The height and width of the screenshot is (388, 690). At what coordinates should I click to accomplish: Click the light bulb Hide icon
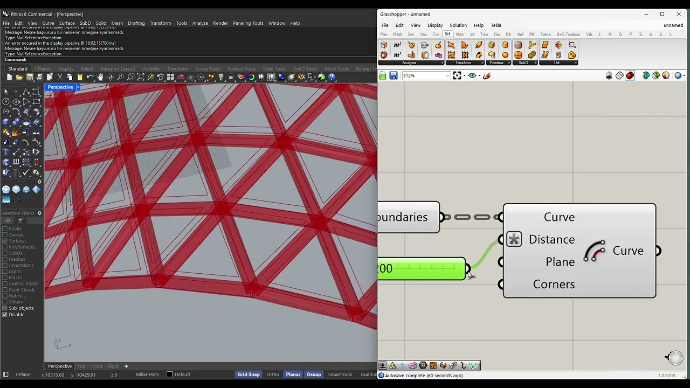pyautogui.click(x=221, y=77)
